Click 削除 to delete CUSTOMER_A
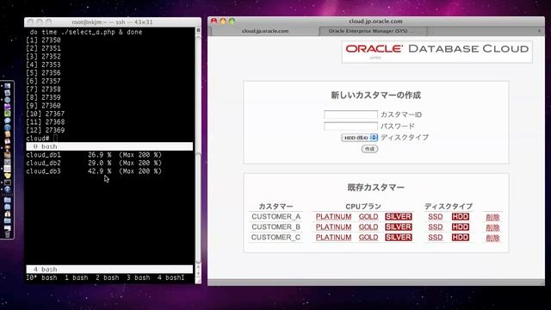 tap(492, 217)
